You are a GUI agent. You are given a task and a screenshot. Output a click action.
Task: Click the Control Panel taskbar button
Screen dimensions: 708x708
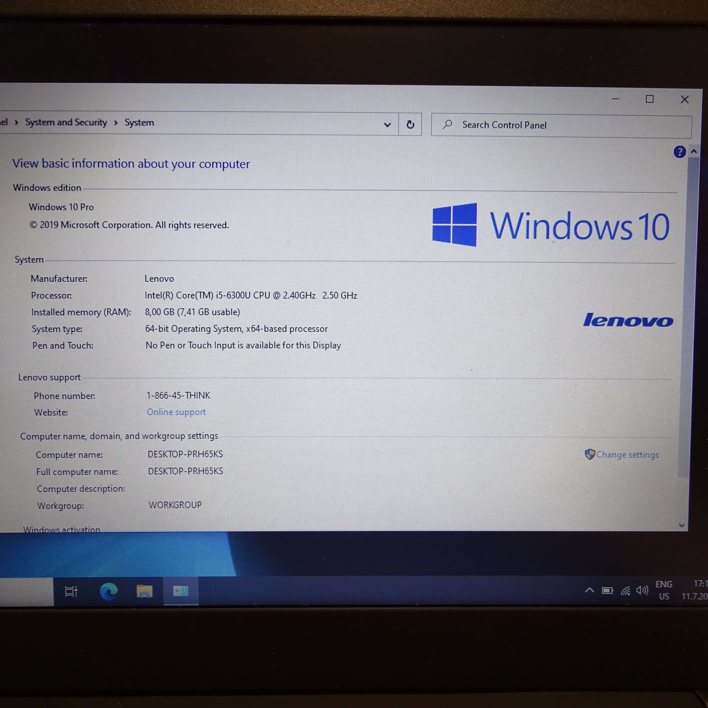coord(181,591)
